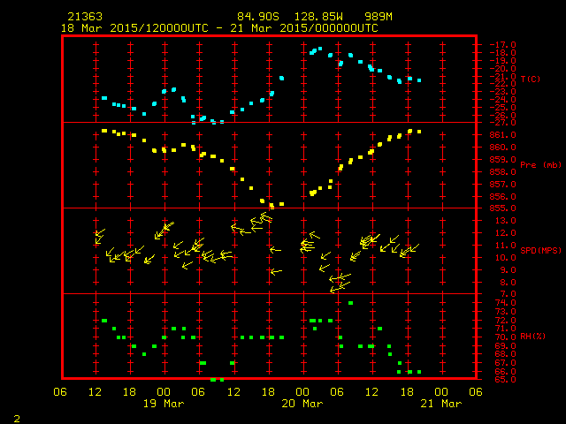Click the 11.0 wind speed tick label
Viewport: 566px width, 424px height.
[x=505, y=246]
